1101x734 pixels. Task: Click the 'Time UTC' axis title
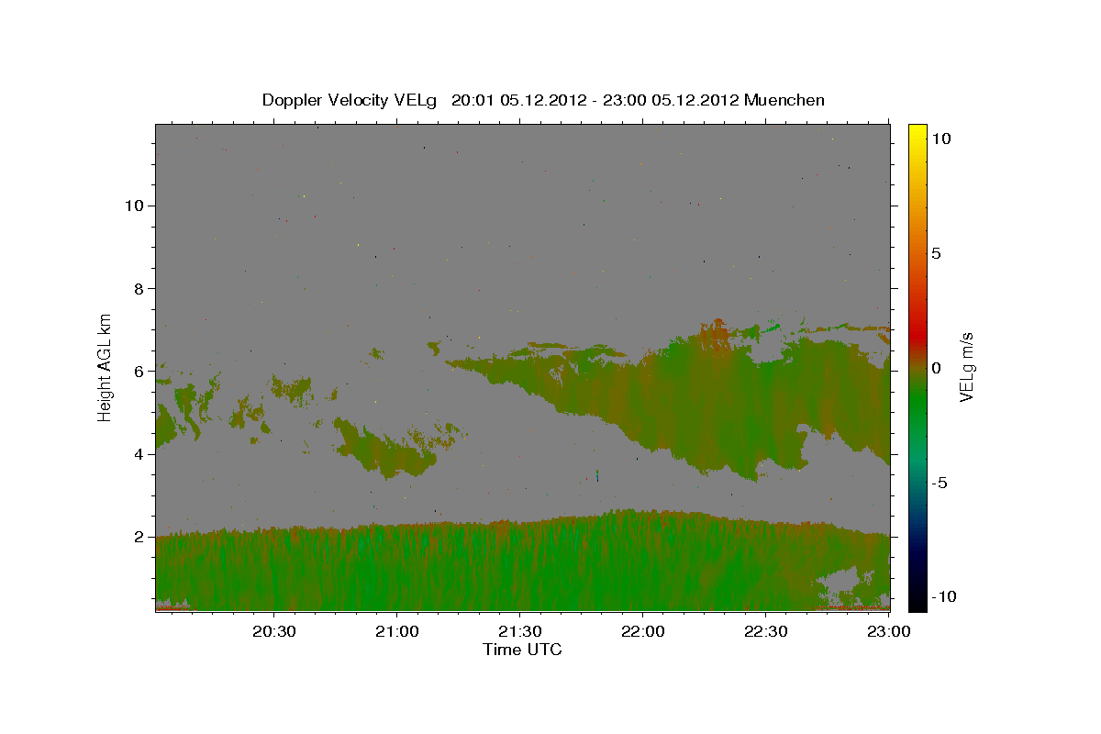point(522,650)
